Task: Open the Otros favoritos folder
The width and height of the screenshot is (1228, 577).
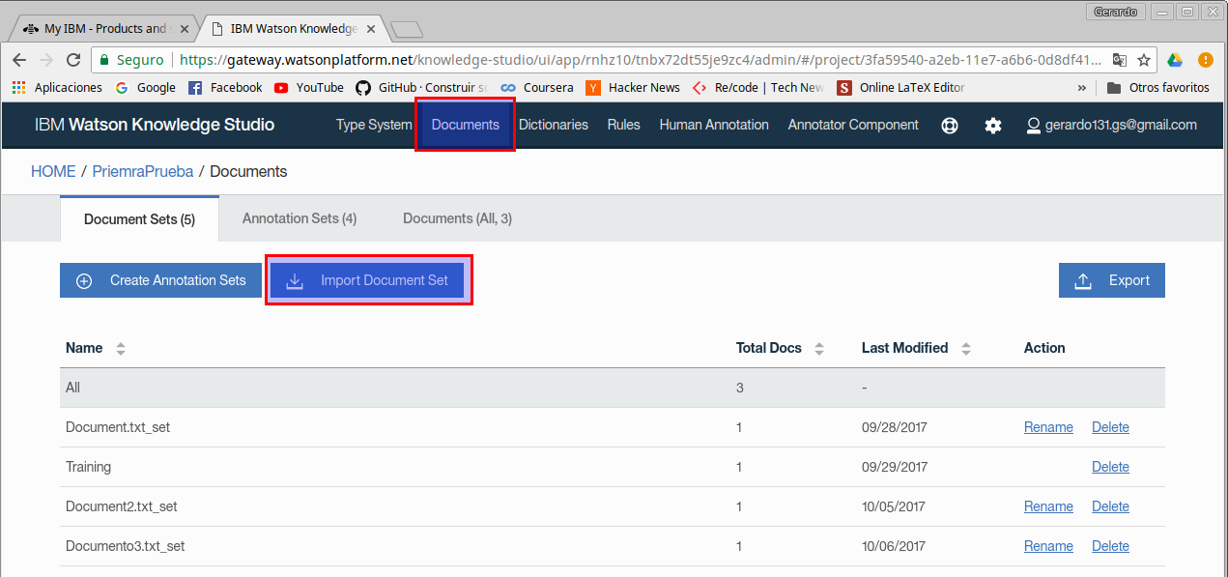Action: 1158,87
